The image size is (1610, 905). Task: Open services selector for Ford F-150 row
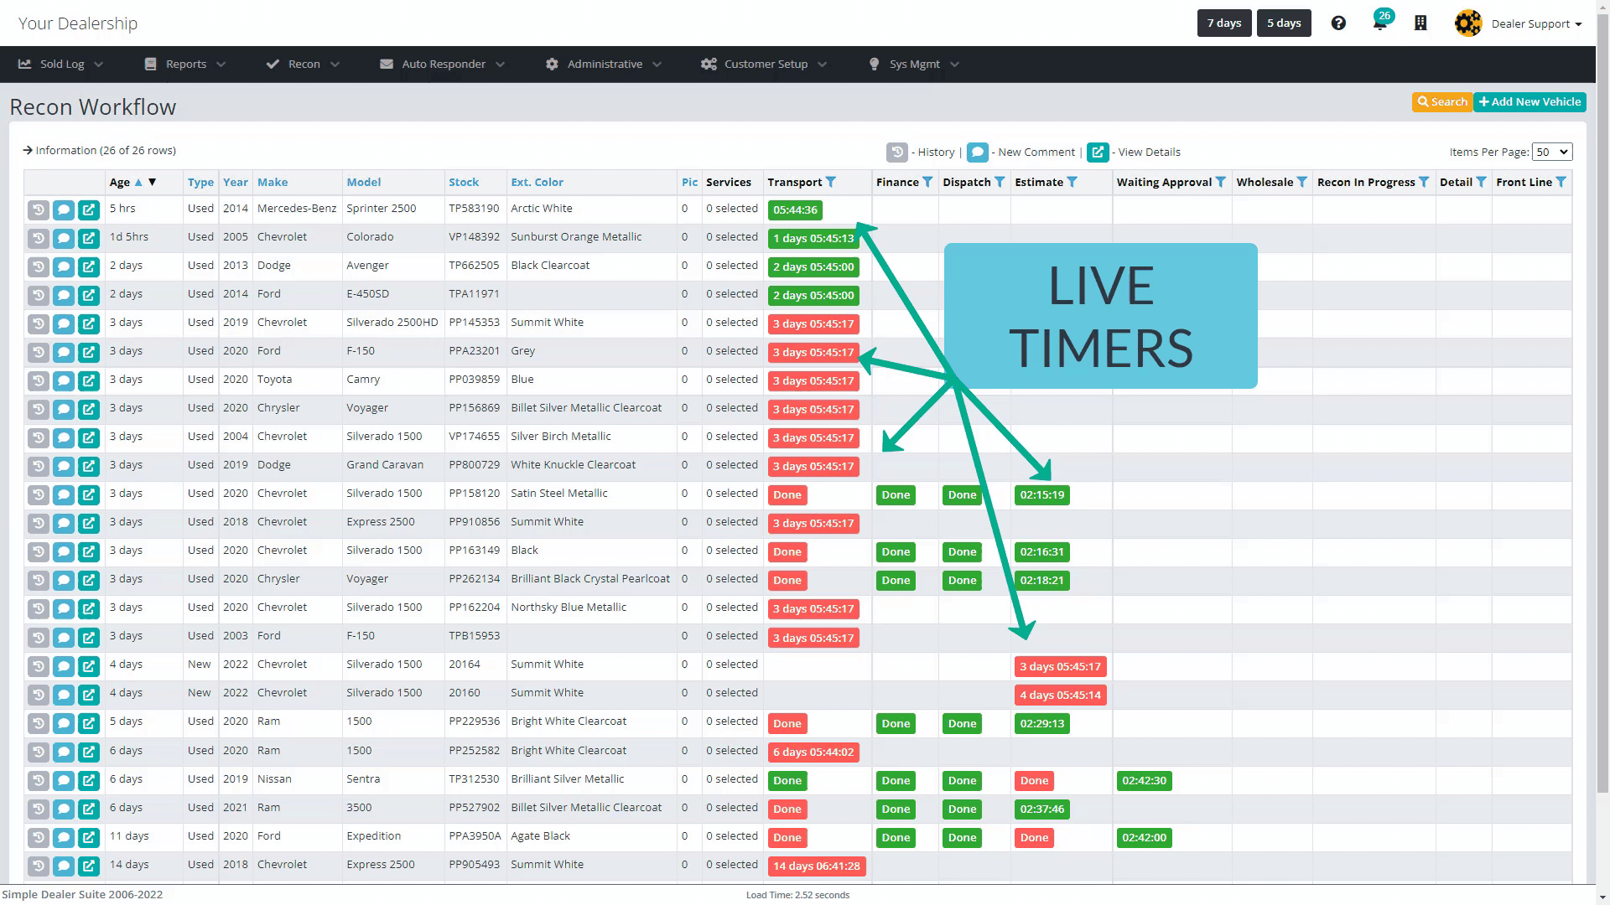[731, 351]
